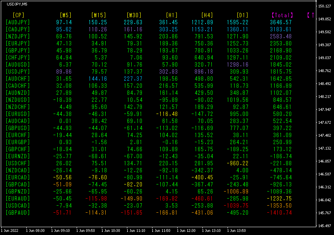
Task: Click the yellow EURUSD H1 value -116.48
Action: [x=167, y=114]
